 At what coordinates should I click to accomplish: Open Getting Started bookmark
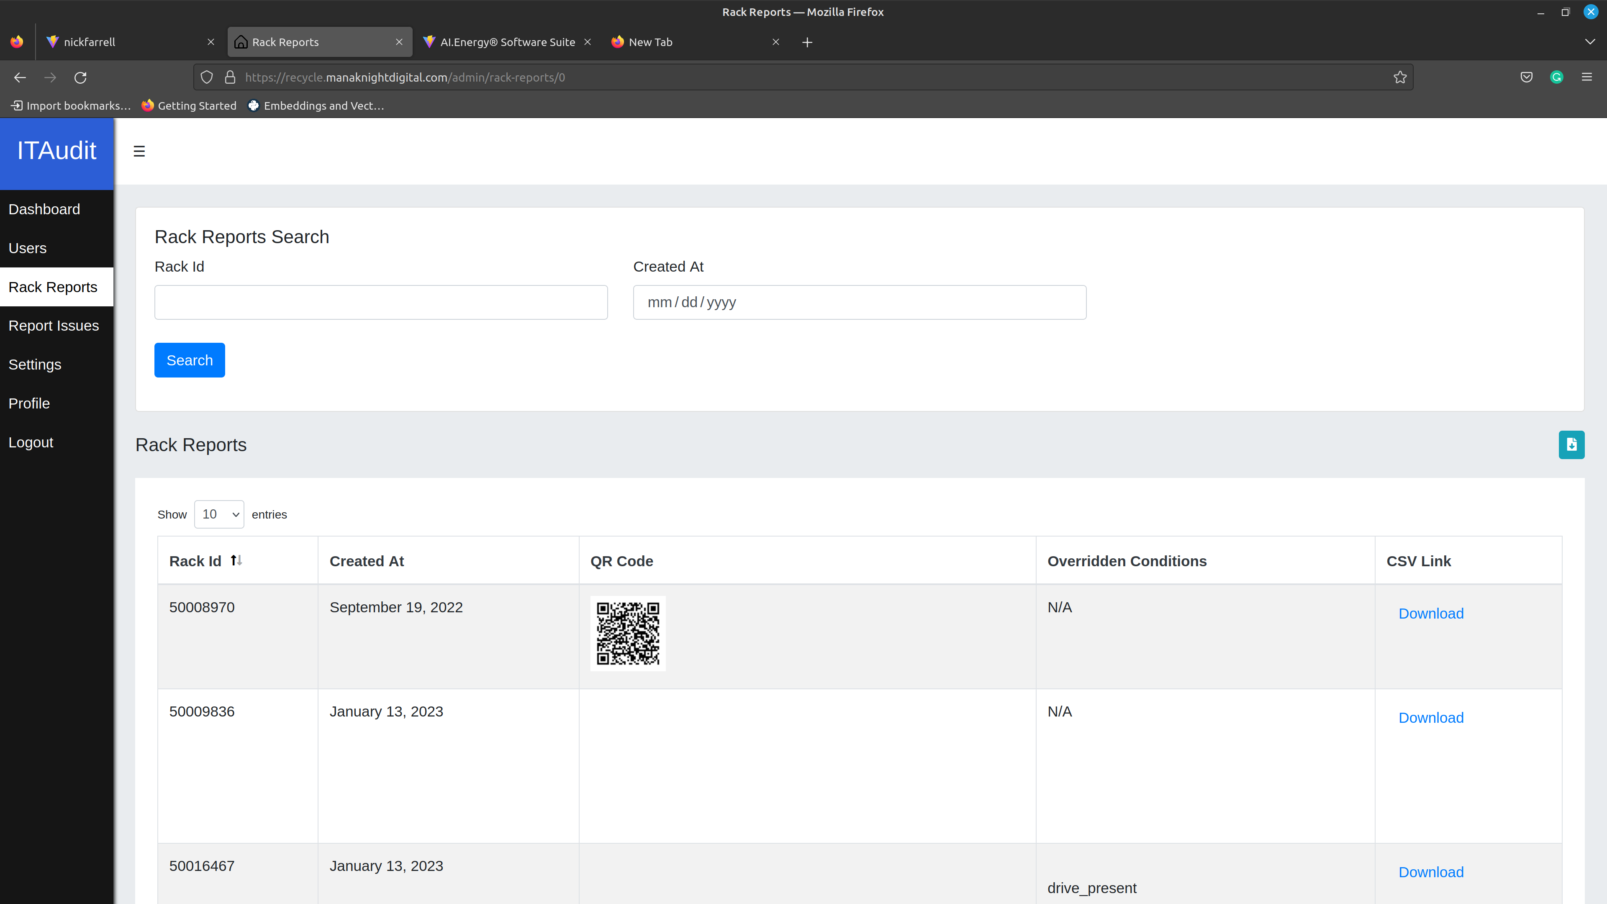pyautogui.click(x=189, y=105)
